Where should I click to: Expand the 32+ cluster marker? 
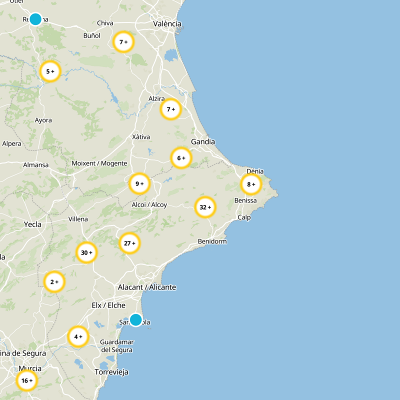click(205, 207)
